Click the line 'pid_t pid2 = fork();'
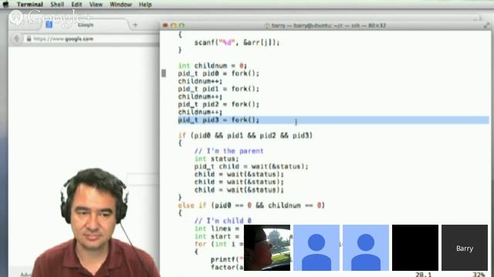The height and width of the screenshot is (277, 494). [x=218, y=105]
